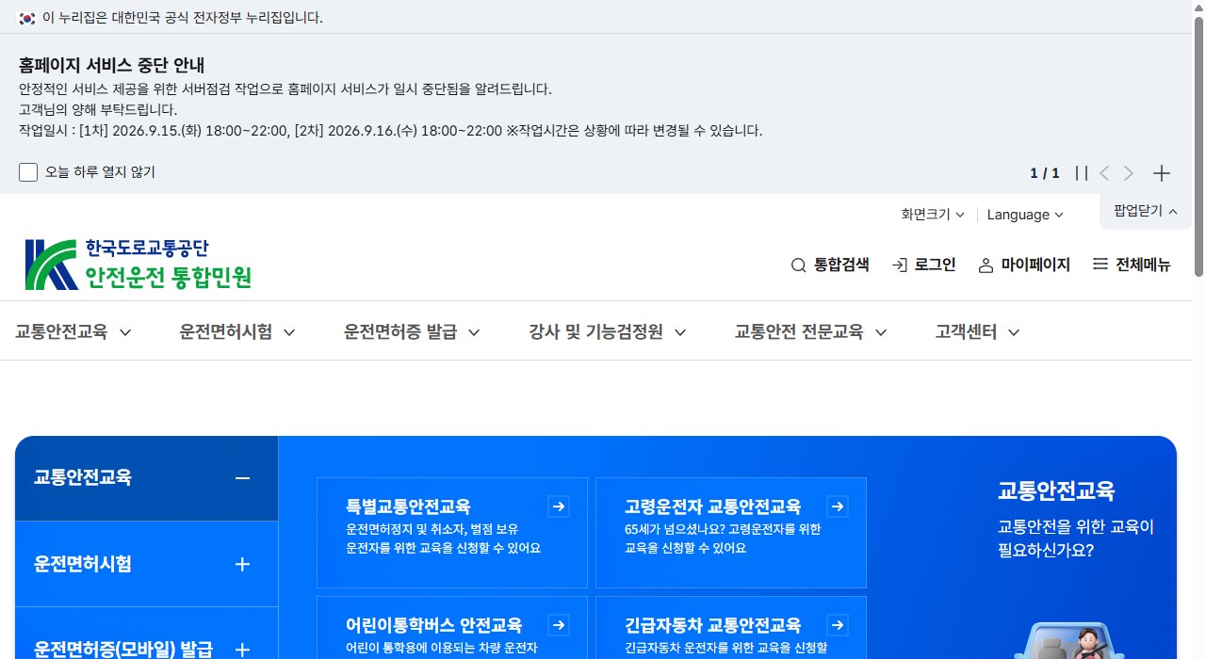This screenshot has width=1206, height=659.
Task: Pause the notice banner rotation
Action: (1081, 173)
